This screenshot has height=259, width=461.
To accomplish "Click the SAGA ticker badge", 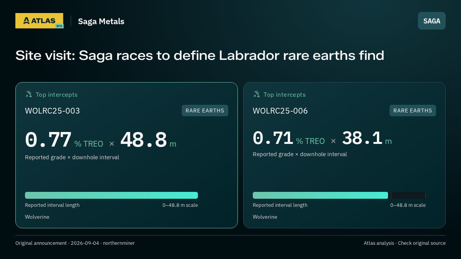I will coord(432,21).
